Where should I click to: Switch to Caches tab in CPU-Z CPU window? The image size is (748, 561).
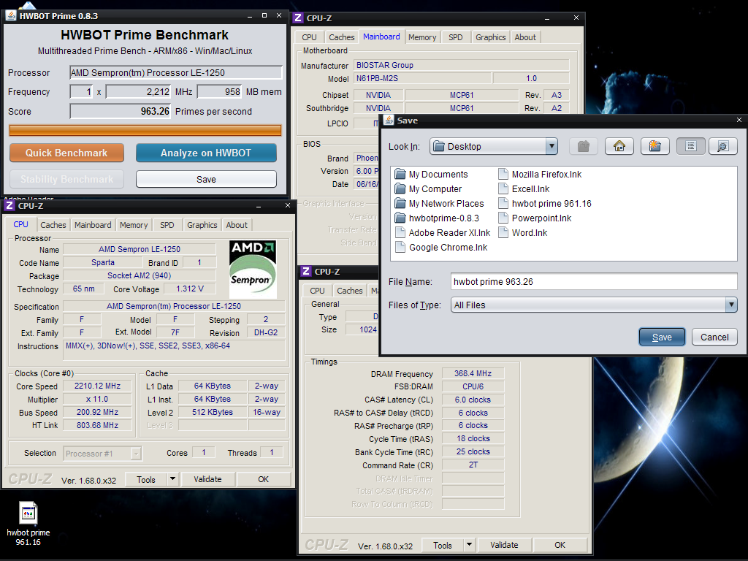(x=53, y=225)
